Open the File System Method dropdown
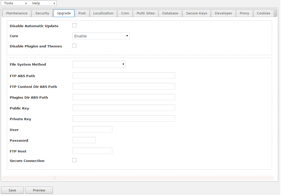Screen dimensions: 281x195 pyautogui.click(x=99, y=64)
